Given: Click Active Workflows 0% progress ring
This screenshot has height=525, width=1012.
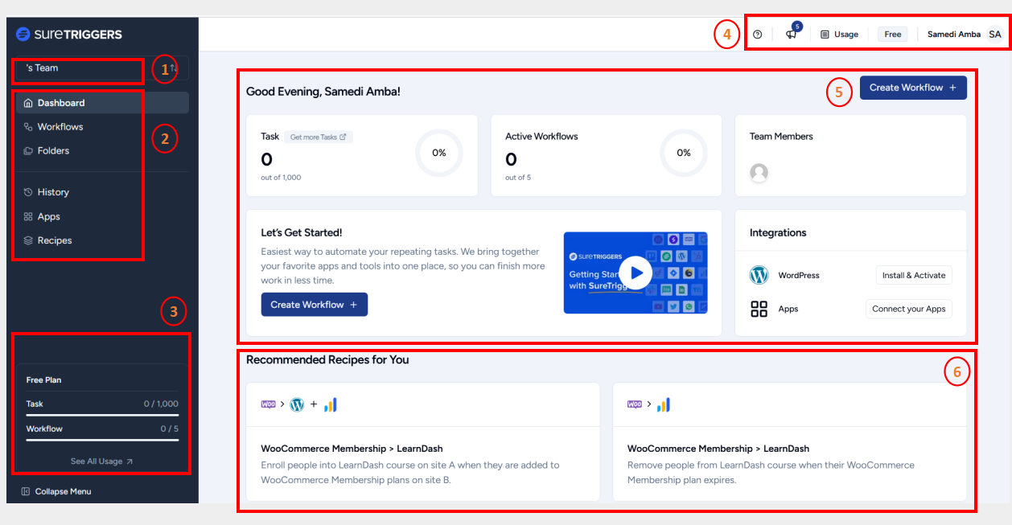Looking at the screenshot, I should click(x=684, y=153).
